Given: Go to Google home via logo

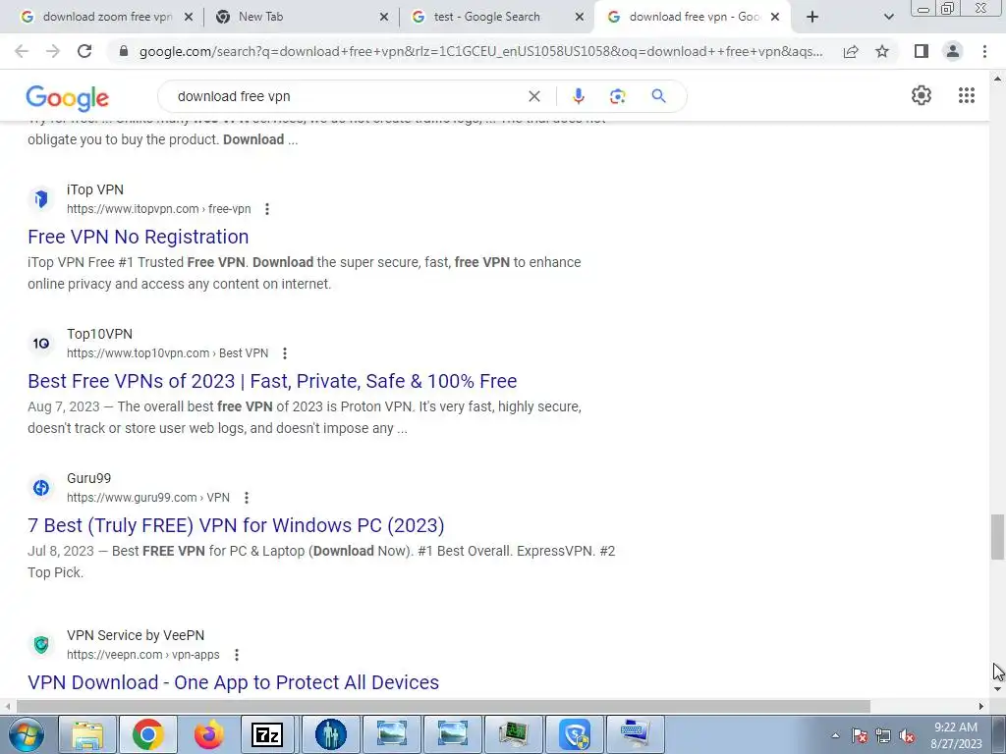Looking at the screenshot, I should click(68, 97).
